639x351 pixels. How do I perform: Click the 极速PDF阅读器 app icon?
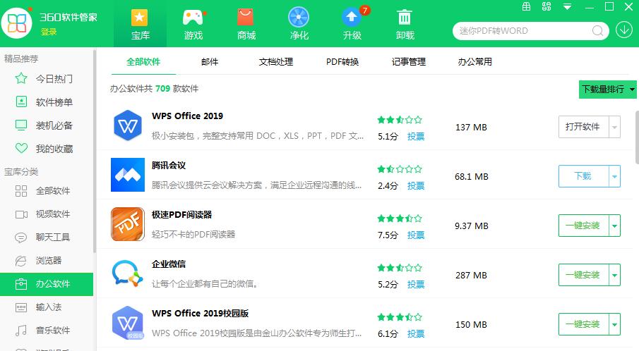pos(128,224)
